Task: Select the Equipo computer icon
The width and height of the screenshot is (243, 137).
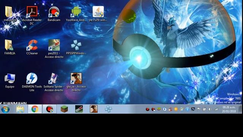Action: [9, 80]
